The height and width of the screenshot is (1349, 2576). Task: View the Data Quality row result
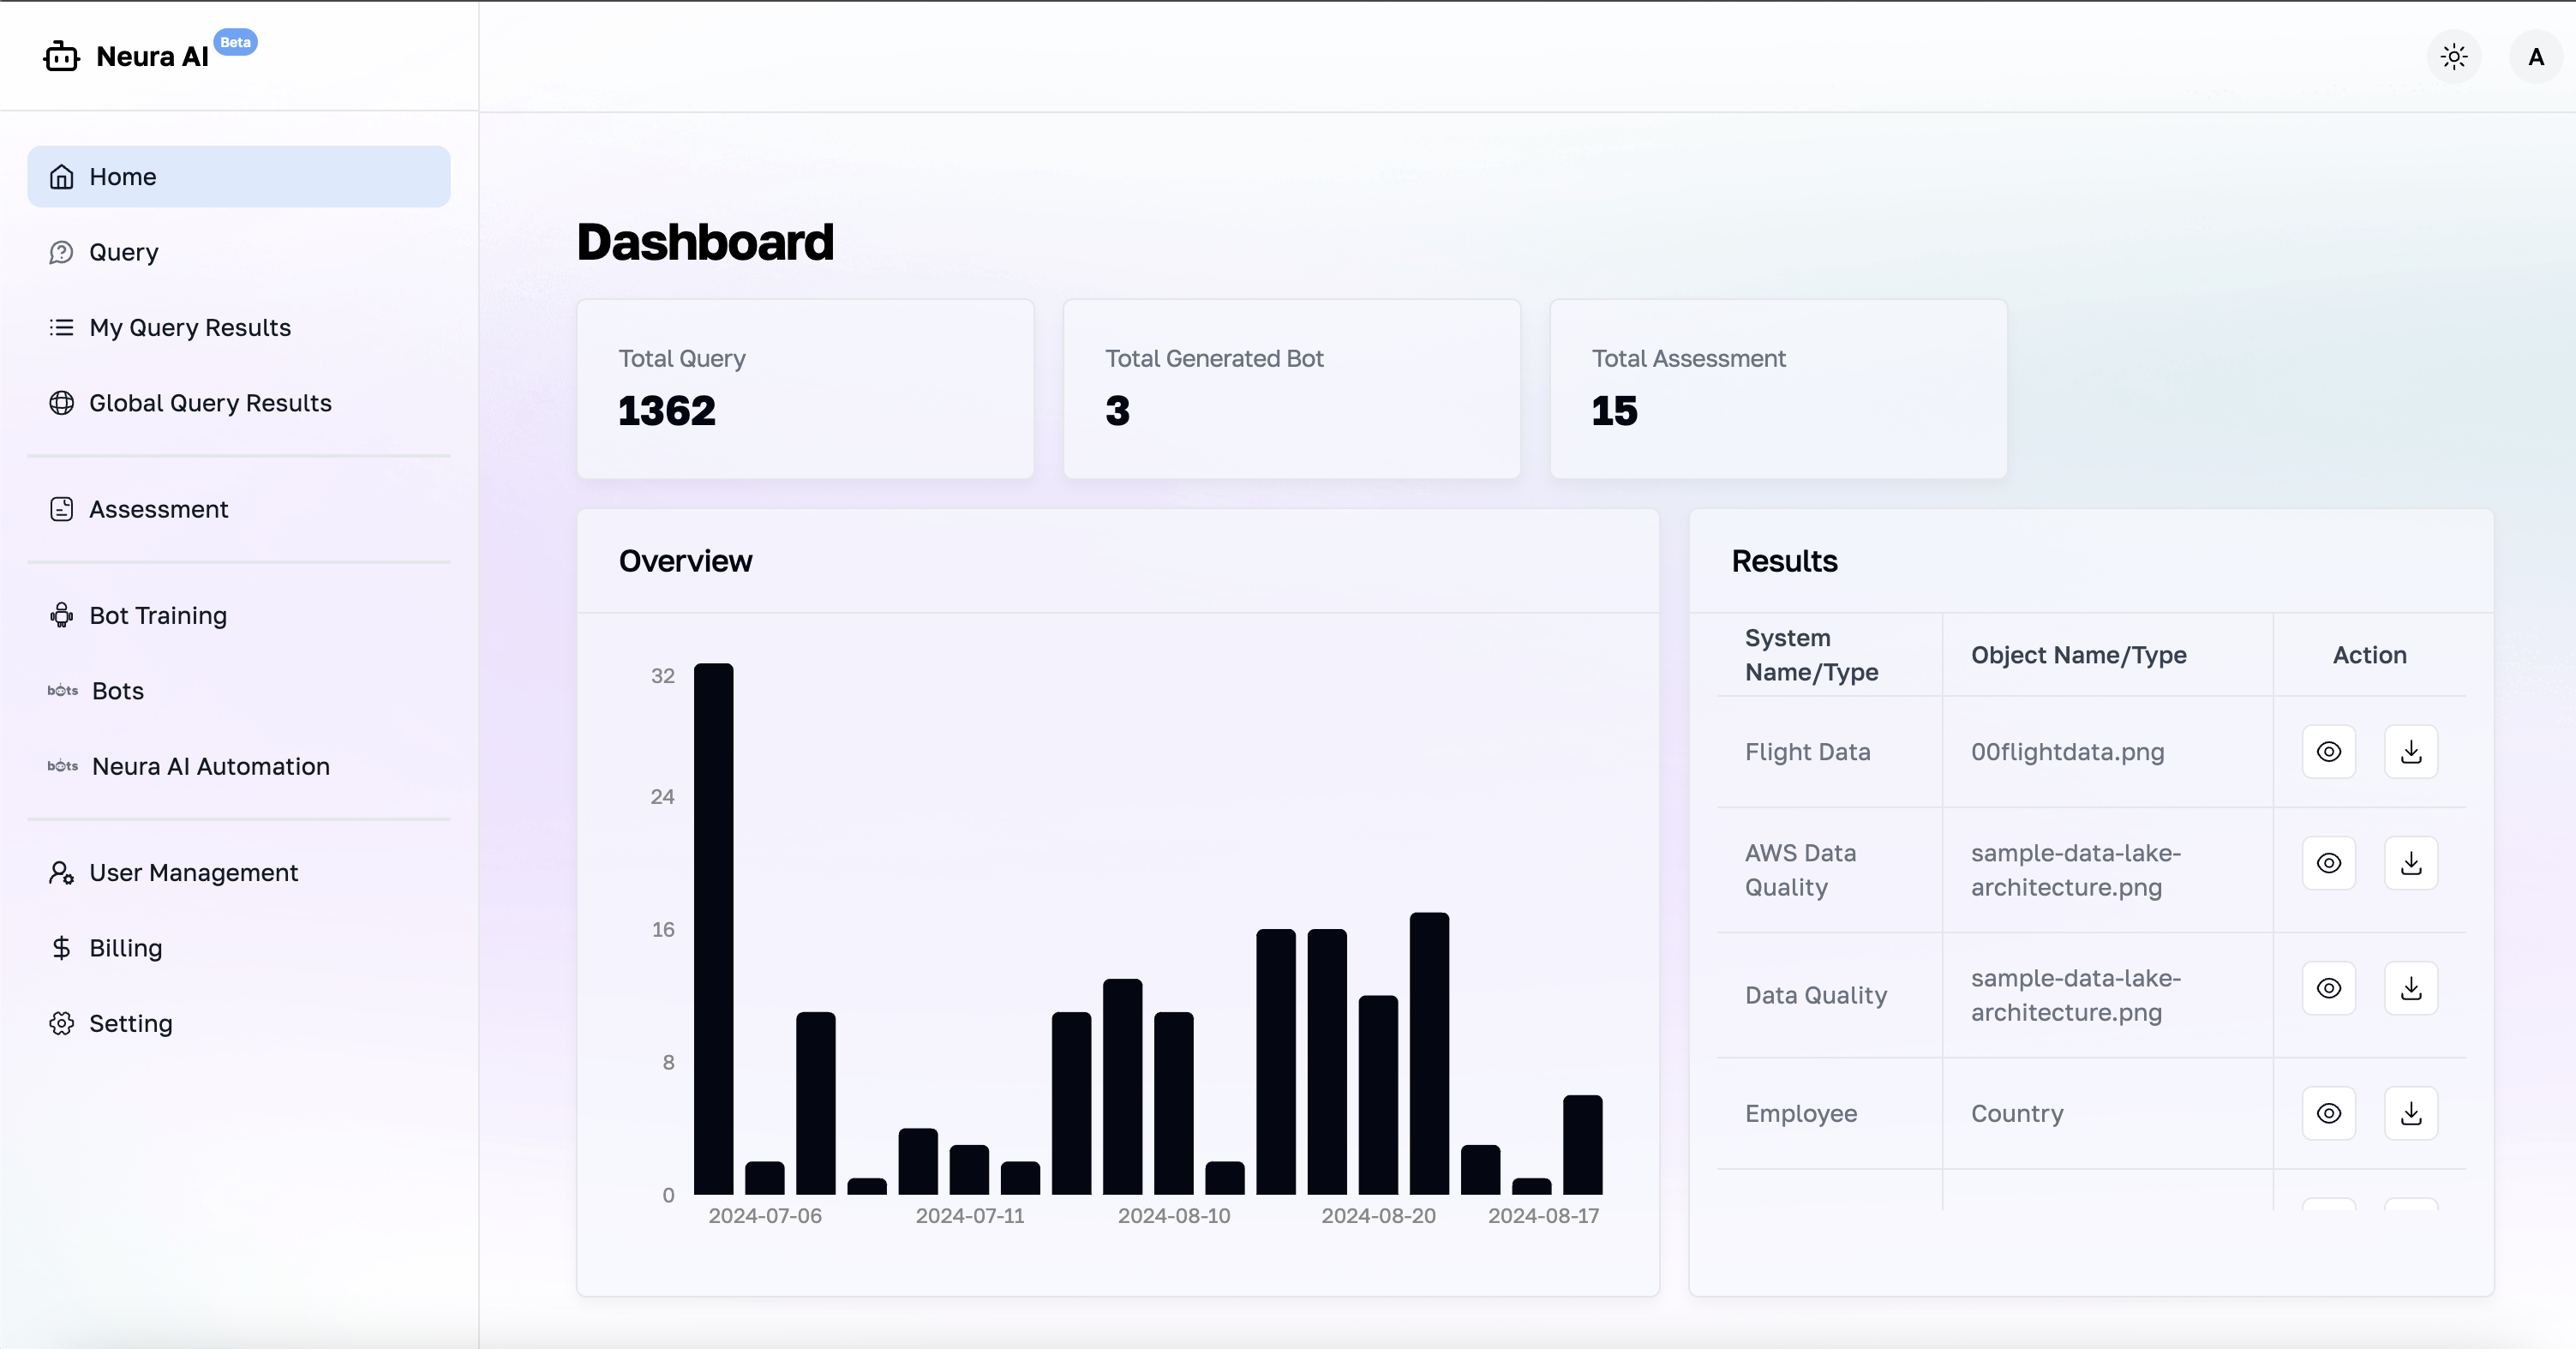[2328, 988]
